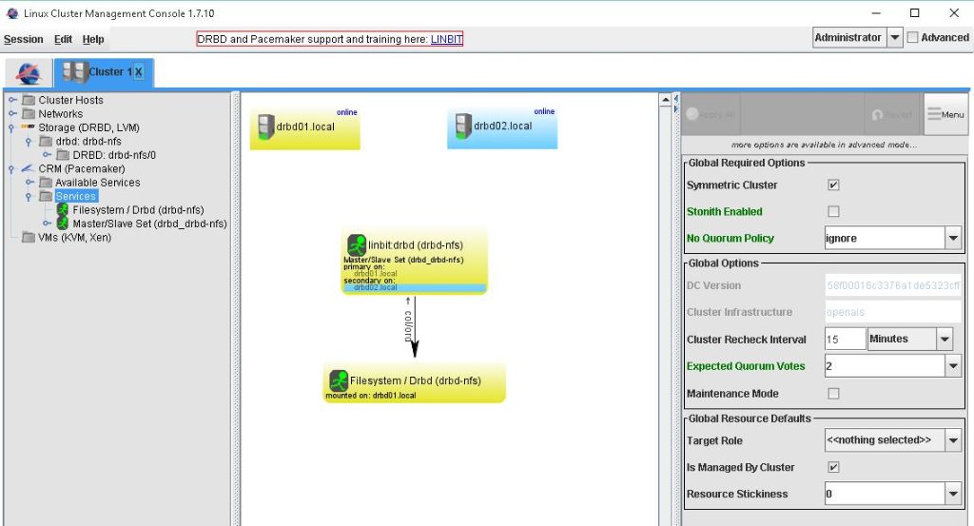Open the Resource Stickiness dropdown
974x526 pixels.
(953, 494)
